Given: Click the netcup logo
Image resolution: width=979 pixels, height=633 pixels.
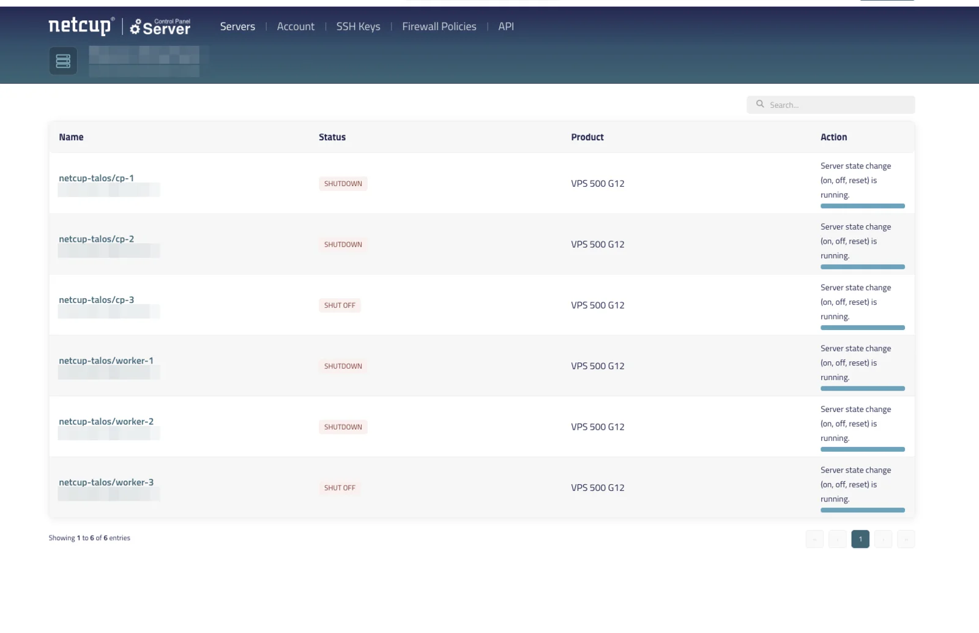Looking at the screenshot, I should [81, 26].
